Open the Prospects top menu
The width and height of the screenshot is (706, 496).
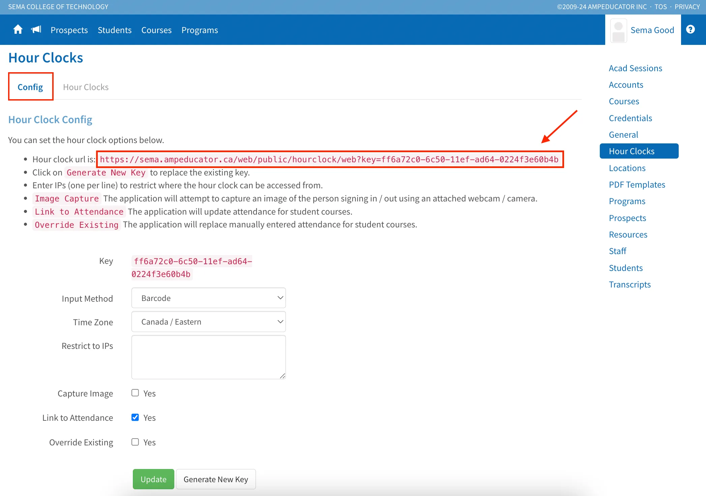69,30
